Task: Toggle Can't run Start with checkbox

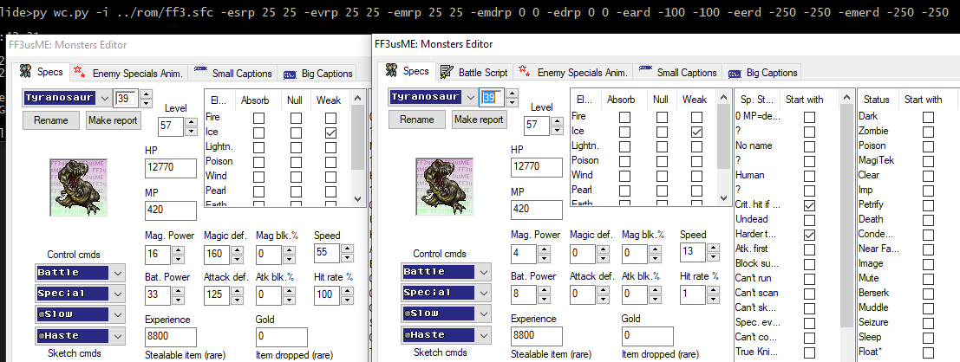Action: pyautogui.click(x=809, y=278)
